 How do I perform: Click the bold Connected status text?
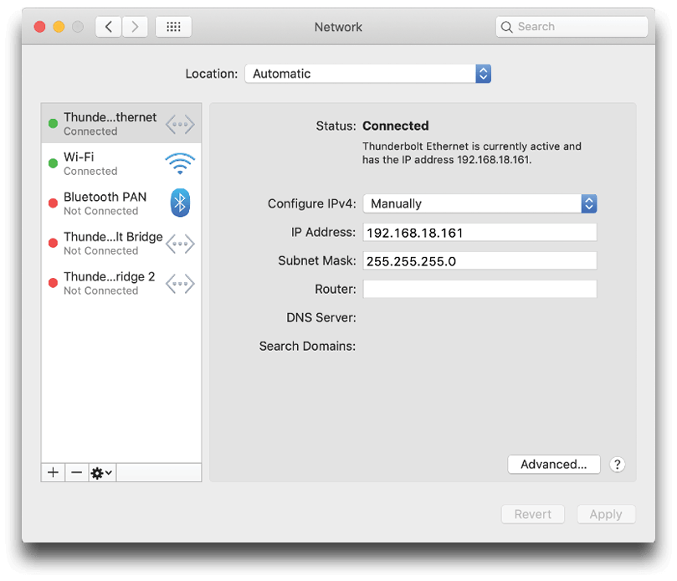pyautogui.click(x=396, y=126)
